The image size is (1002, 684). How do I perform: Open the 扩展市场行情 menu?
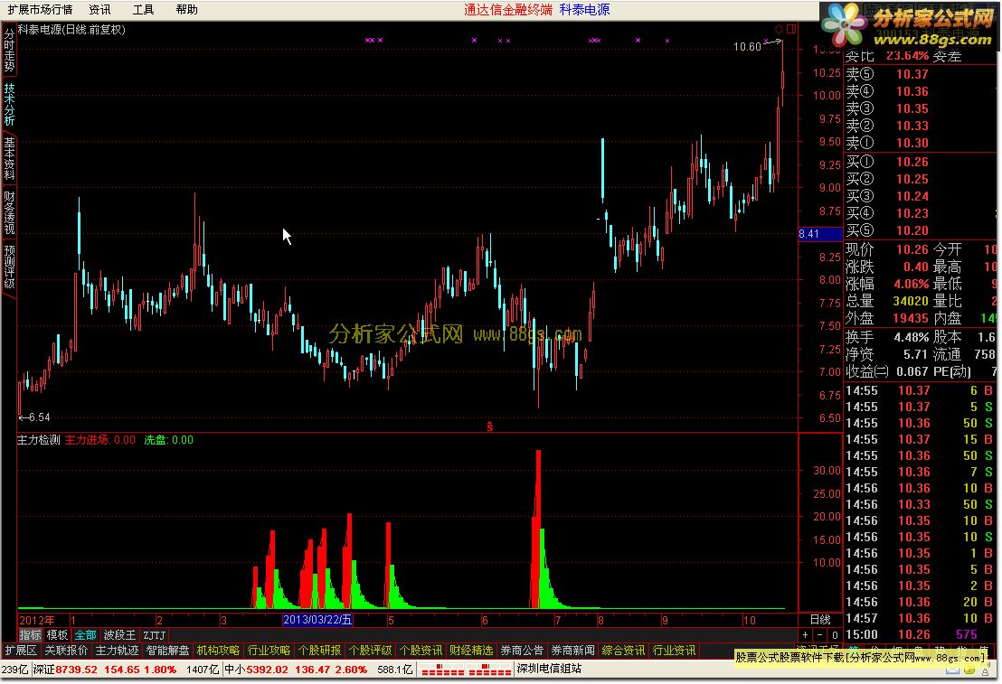tap(40, 10)
